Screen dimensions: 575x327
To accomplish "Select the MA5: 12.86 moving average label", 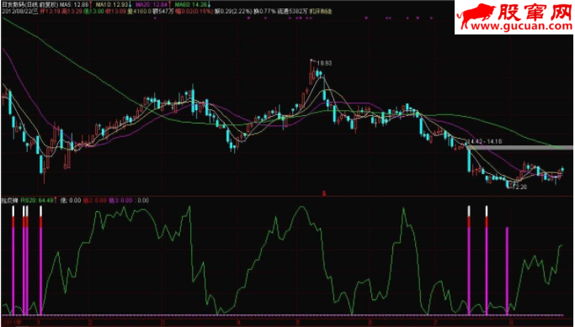I will [74, 5].
